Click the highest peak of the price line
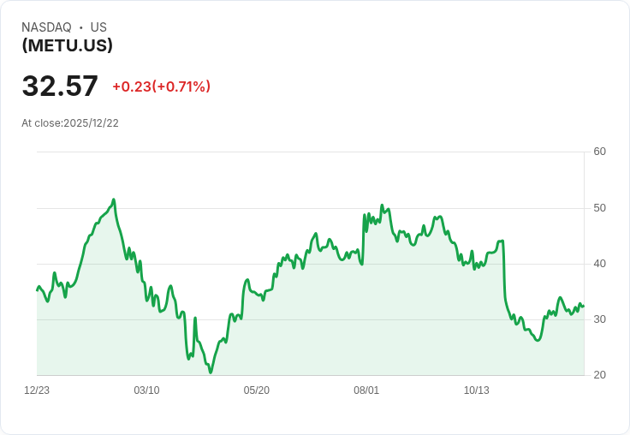 click(x=114, y=200)
